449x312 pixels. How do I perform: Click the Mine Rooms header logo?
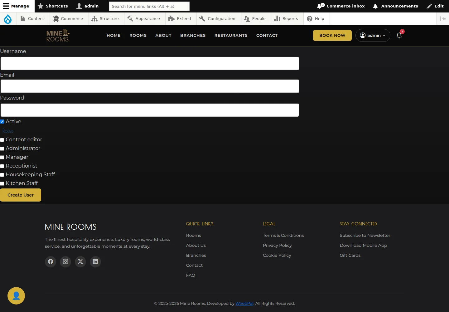[x=58, y=36]
